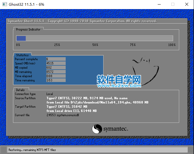Click the 50% progress scale label
The height and width of the screenshot is (154, 194).
click(95, 45)
